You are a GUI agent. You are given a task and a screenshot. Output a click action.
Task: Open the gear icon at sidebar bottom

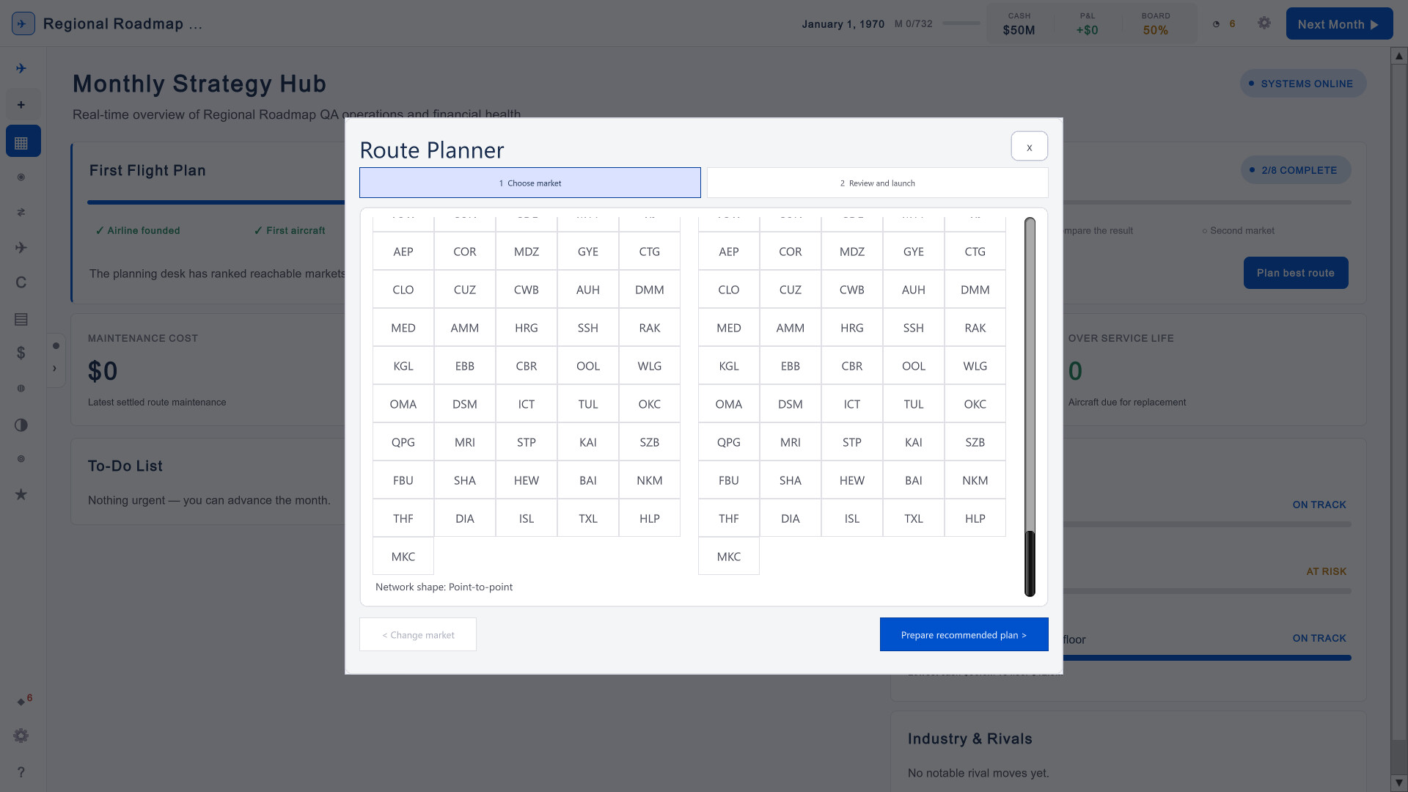[21, 736]
